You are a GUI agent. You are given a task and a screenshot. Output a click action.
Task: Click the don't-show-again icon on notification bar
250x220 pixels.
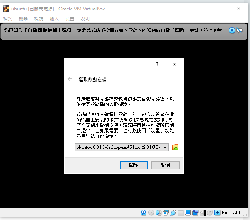240,30
